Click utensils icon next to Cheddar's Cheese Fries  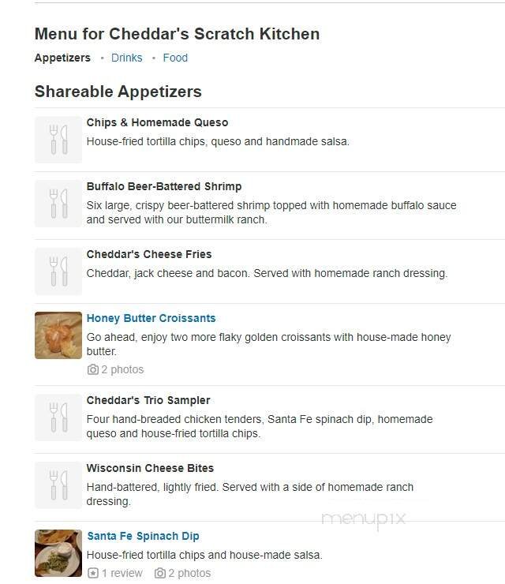58,271
